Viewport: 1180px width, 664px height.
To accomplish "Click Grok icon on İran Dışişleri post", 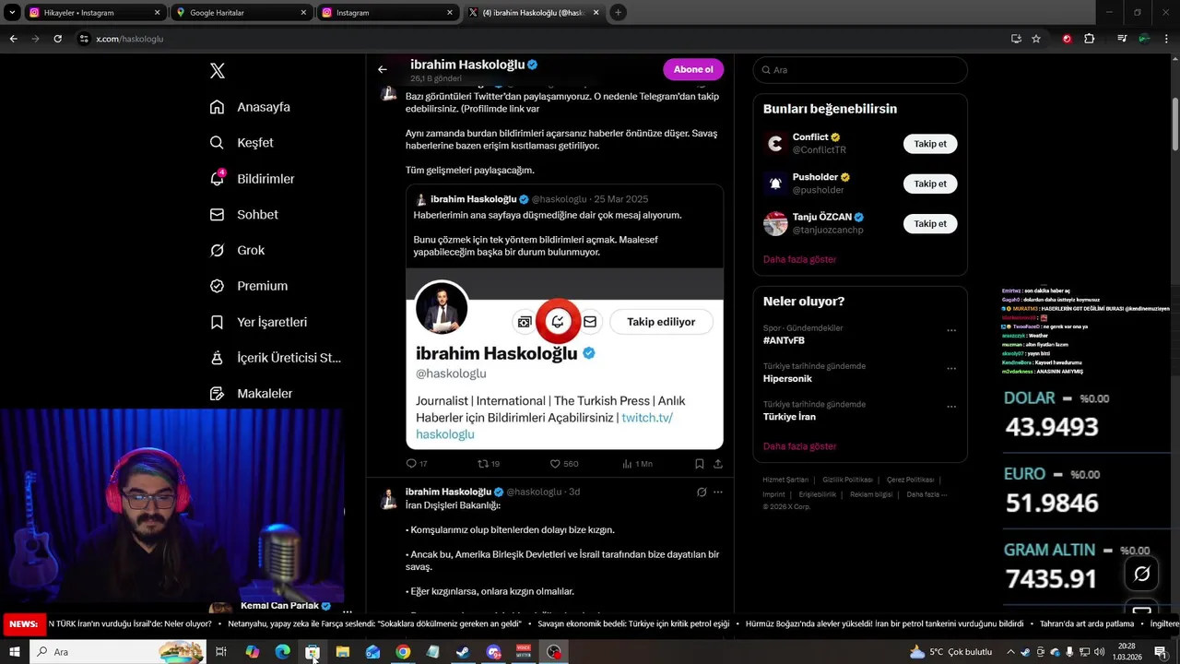I will click(x=702, y=492).
